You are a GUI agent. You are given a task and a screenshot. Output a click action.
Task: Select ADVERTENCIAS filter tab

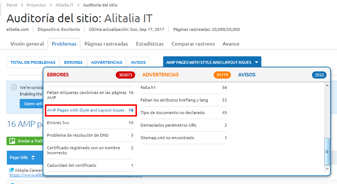[x=106, y=62]
